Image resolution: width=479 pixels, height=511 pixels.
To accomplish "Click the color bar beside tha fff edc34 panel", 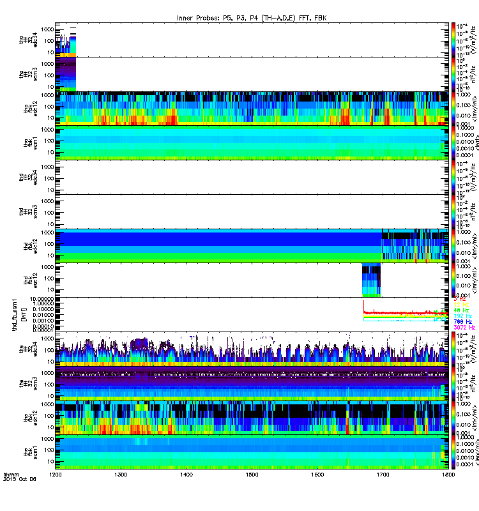I will (x=453, y=40).
